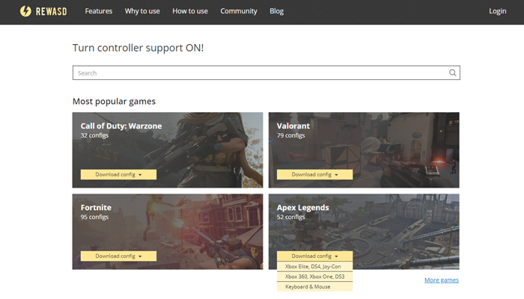Viewport: 524px width, 299px height.
Task: Expand Download config for Valorant
Action: click(315, 174)
